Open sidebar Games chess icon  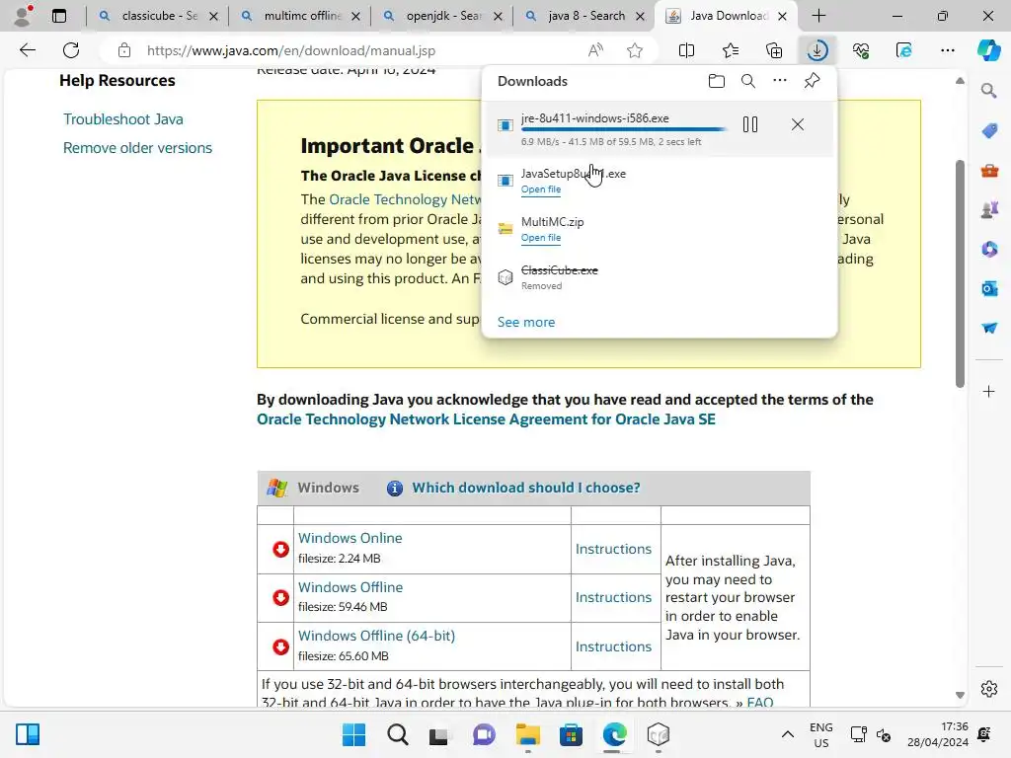click(x=989, y=209)
